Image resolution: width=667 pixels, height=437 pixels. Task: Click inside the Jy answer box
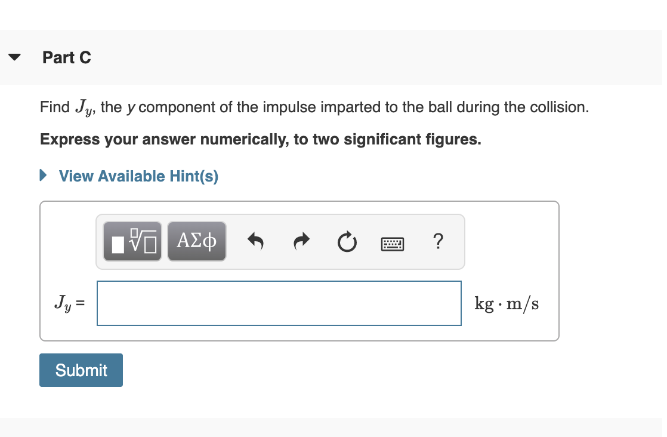[x=279, y=303]
